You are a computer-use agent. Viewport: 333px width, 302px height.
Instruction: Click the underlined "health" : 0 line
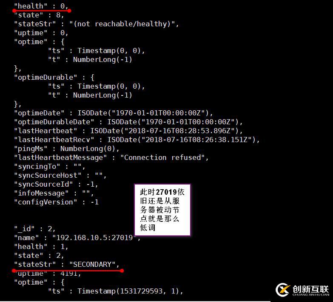click(41, 6)
